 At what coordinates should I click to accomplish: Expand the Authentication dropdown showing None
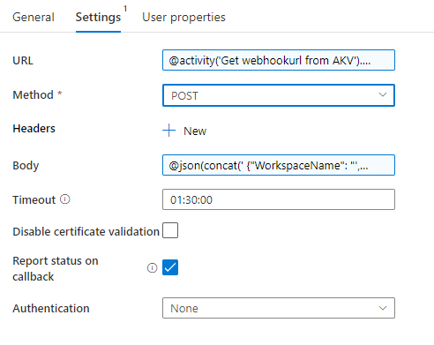(279, 308)
